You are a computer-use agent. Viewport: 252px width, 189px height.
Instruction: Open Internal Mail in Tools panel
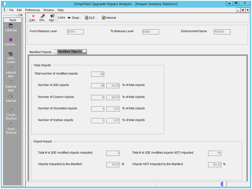11,72
